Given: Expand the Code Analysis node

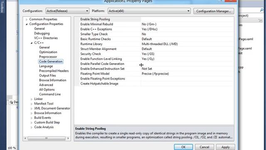Looking at the screenshot, I should point(32,127).
